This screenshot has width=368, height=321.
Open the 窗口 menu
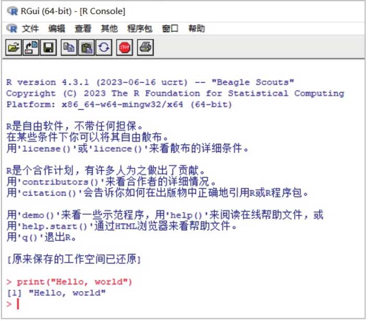[170, 29]
